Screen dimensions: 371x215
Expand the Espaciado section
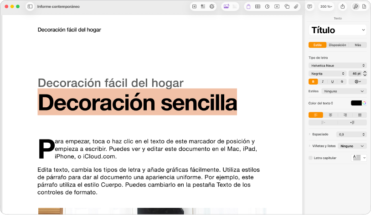pos(309,134)
